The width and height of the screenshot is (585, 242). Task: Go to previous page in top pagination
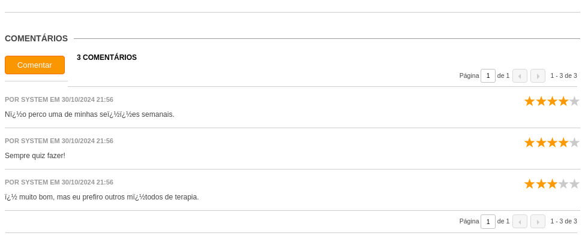(520, 75)
